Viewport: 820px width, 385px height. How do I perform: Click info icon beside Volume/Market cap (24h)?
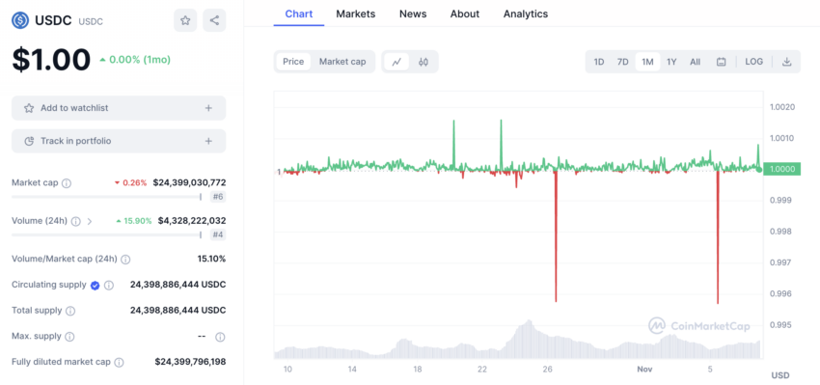125,259
